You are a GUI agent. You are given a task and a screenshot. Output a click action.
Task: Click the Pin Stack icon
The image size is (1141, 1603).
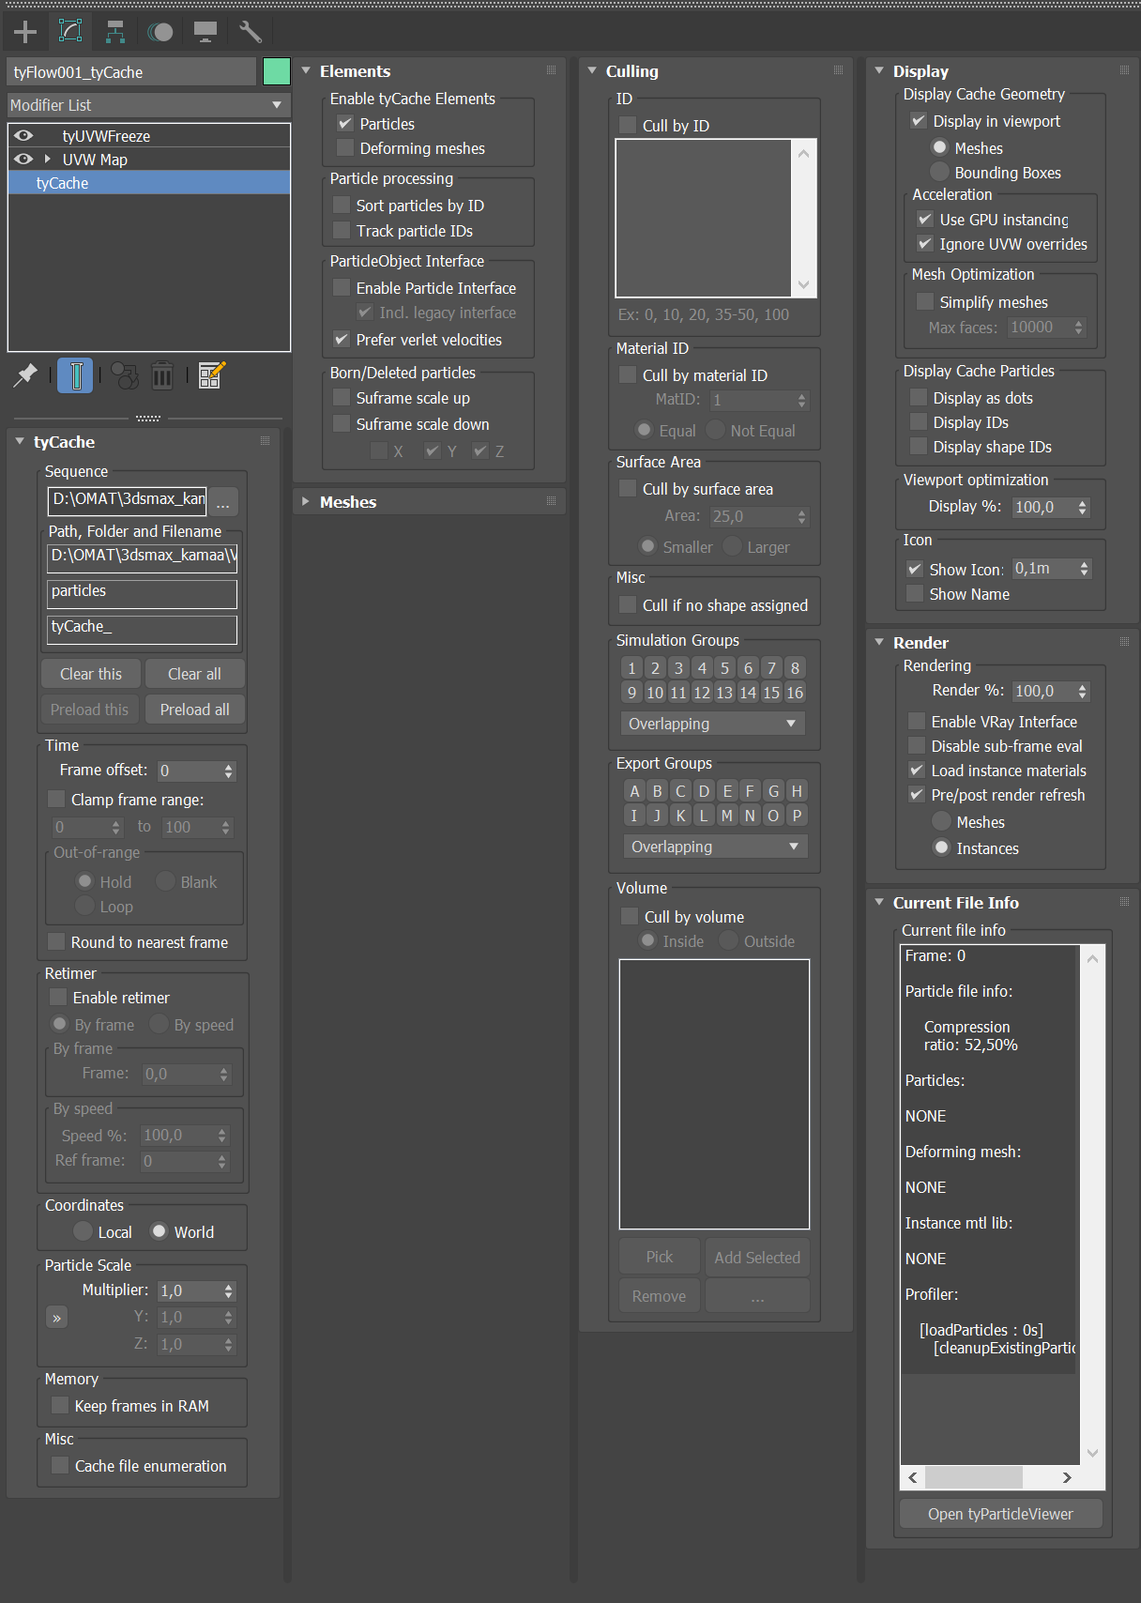pos(25,375)
